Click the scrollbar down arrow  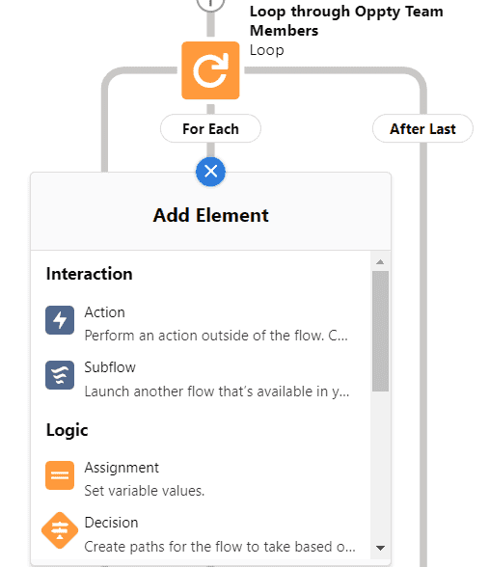pos(380,548)
